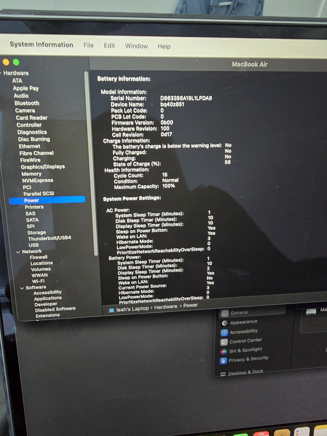This screenshot has width=327, height=436.
Task: Click the yellow minimize window button
Action: click(x=6, y=62)
